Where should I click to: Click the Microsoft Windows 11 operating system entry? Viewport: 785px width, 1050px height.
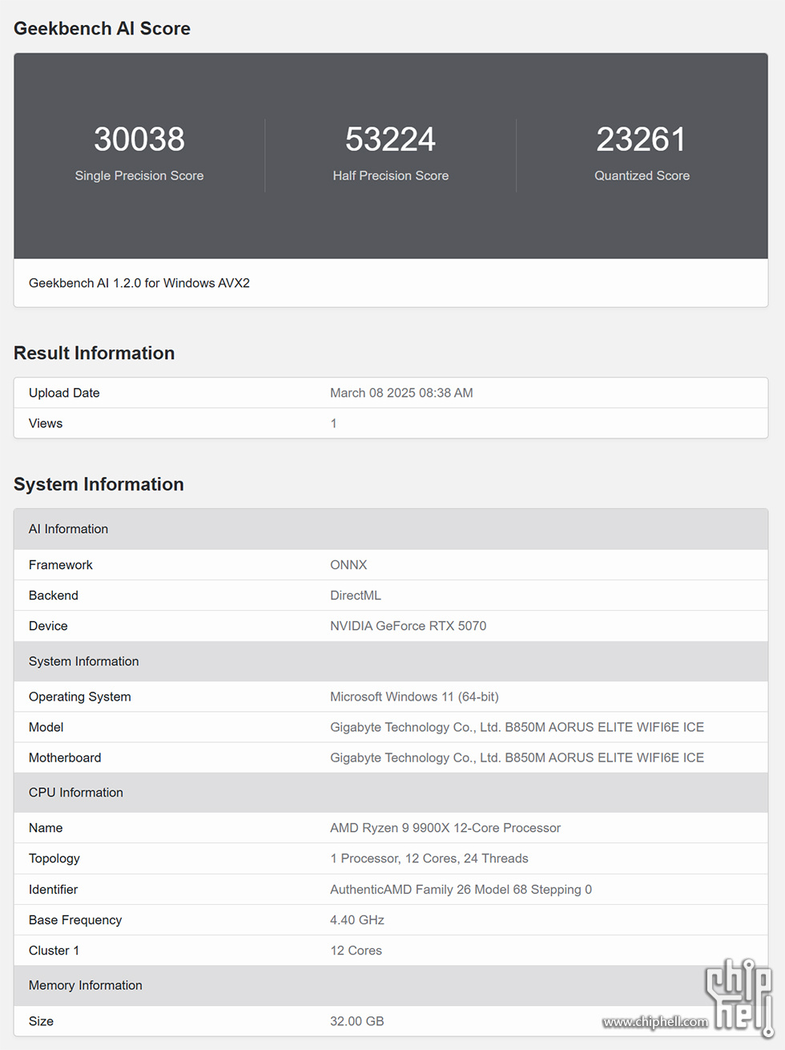pyautogui.click(x=414, y=697)
